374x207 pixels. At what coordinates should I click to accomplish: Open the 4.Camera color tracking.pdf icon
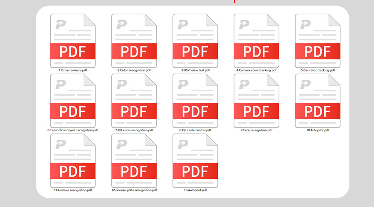[256, 41]
